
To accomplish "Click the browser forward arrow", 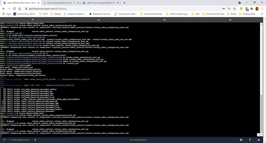I will point(9,9).
